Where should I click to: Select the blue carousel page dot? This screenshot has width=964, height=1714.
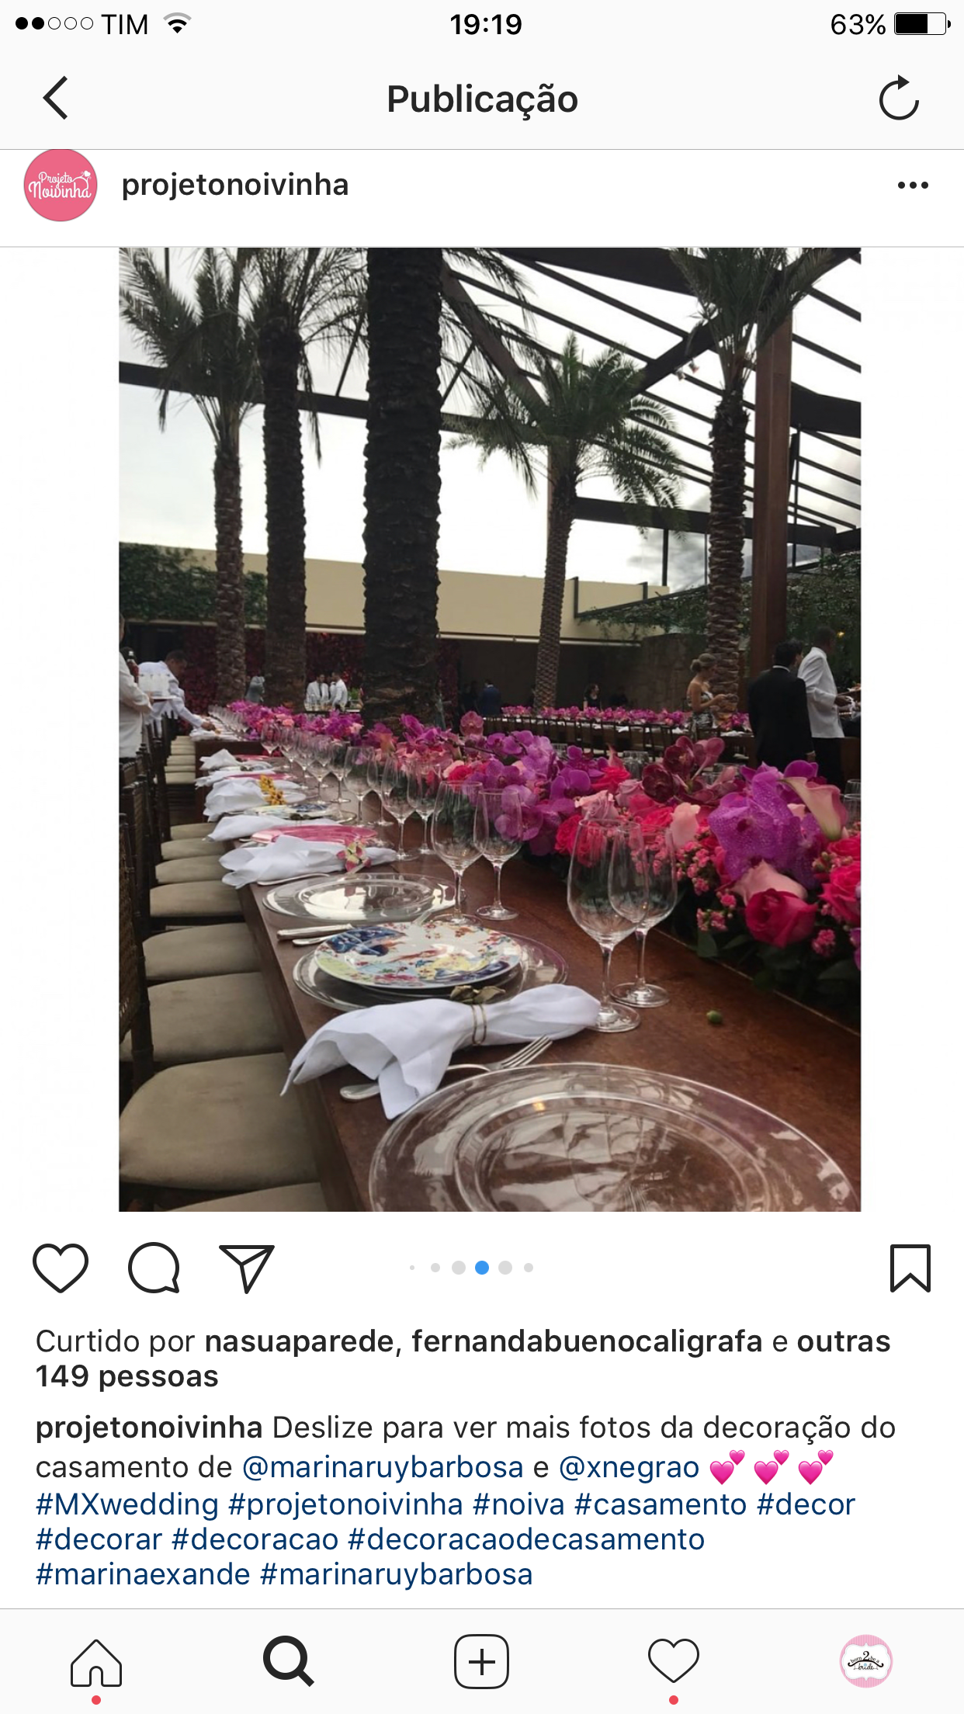tap(482, 1268)
